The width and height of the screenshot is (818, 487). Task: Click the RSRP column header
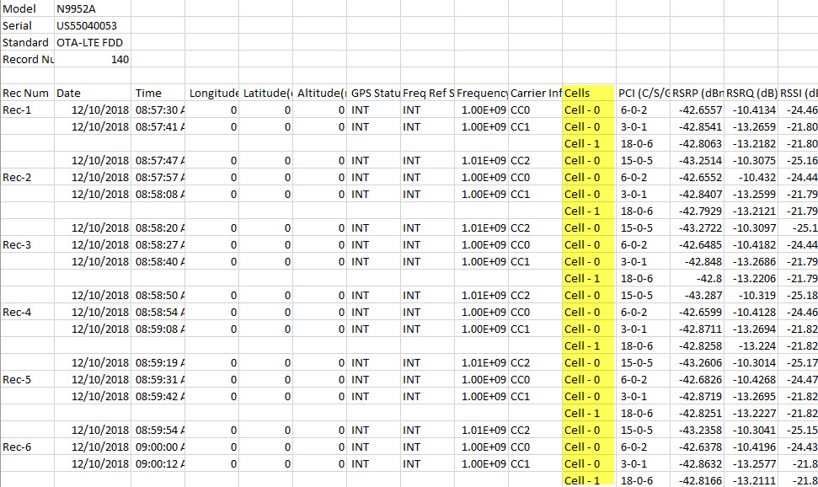(x=698, y=93)
